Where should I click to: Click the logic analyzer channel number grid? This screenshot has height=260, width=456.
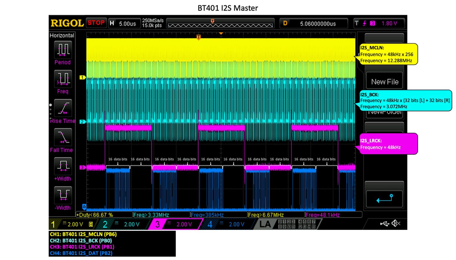pos(297,224)
